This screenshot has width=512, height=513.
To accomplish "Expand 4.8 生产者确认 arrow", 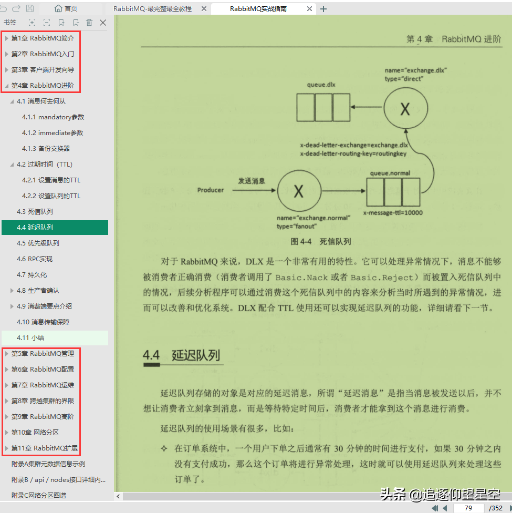I will (12, 291).
